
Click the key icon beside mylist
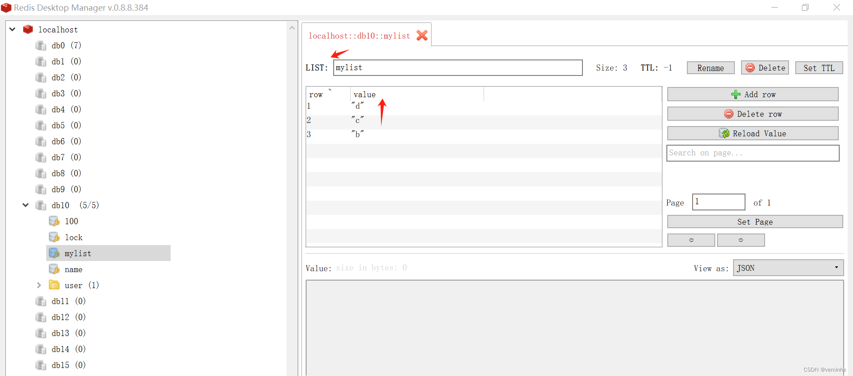pyautogui.click(x=54, y=253)
